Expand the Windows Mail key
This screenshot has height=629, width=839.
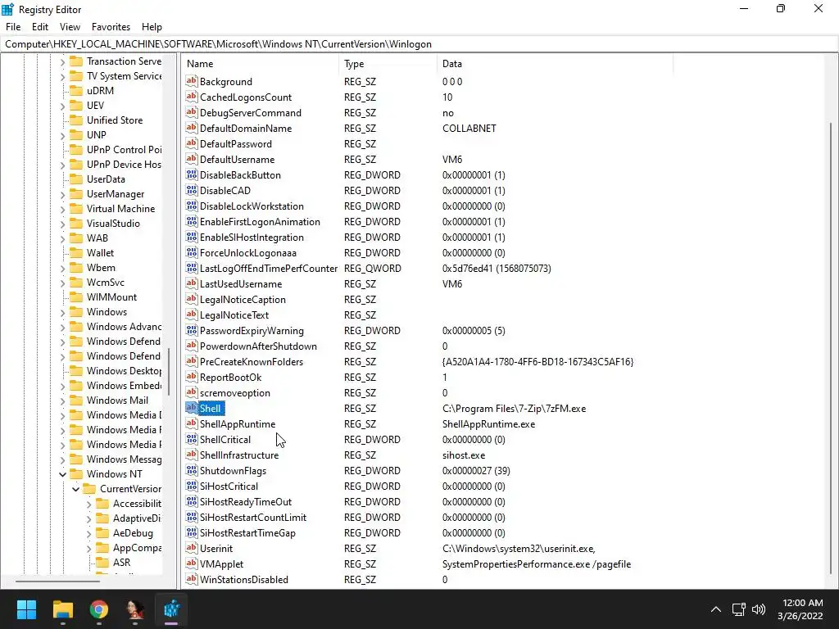pos(62,400)
